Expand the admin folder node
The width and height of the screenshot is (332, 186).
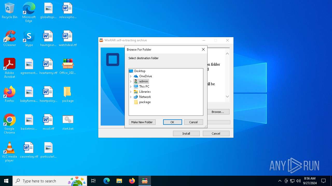click(131, 81)
